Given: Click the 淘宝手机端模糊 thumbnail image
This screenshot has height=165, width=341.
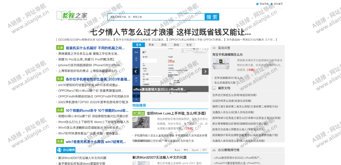Looking at the screenshot, I should (221, 64).
